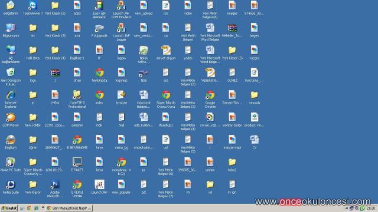The height and width of the screenshot is (212, 378).
Task: Click the Nokia PC Suite icon
Action: (x=11, y=164)
